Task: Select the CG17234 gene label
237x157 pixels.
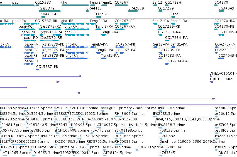Action: click(x=173, y=3)
